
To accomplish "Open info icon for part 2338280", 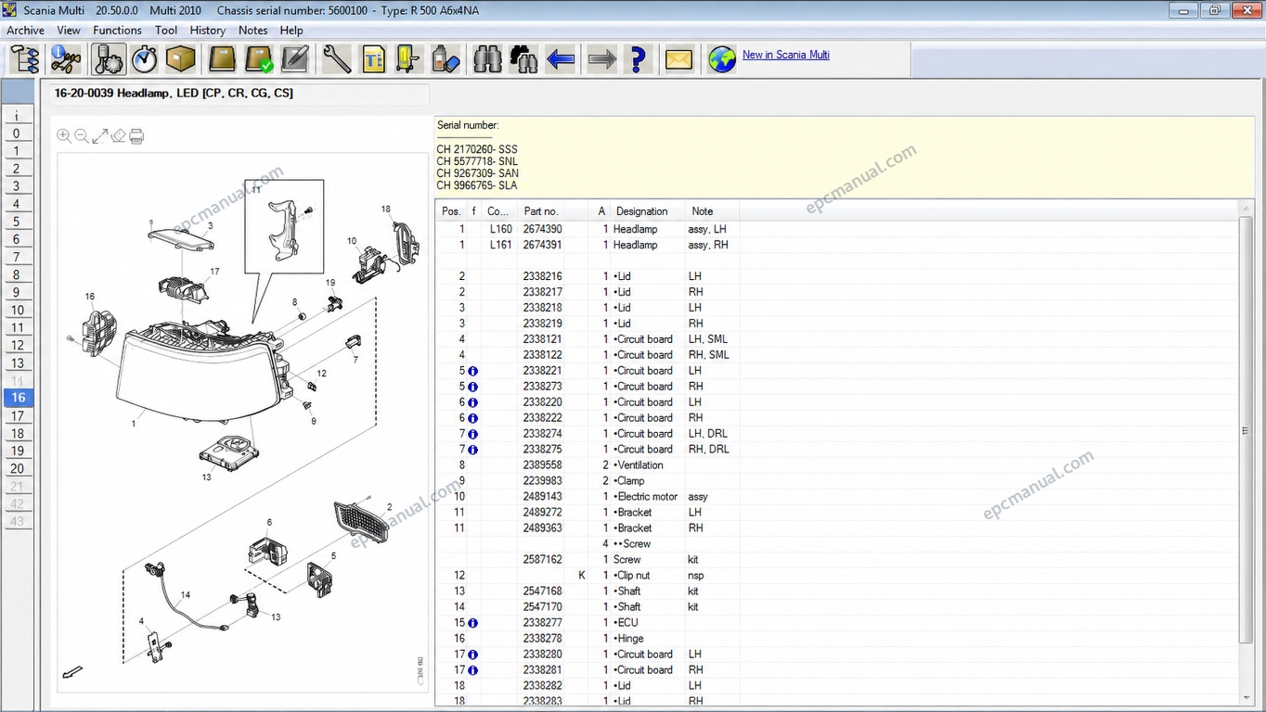I will [472, 655].
